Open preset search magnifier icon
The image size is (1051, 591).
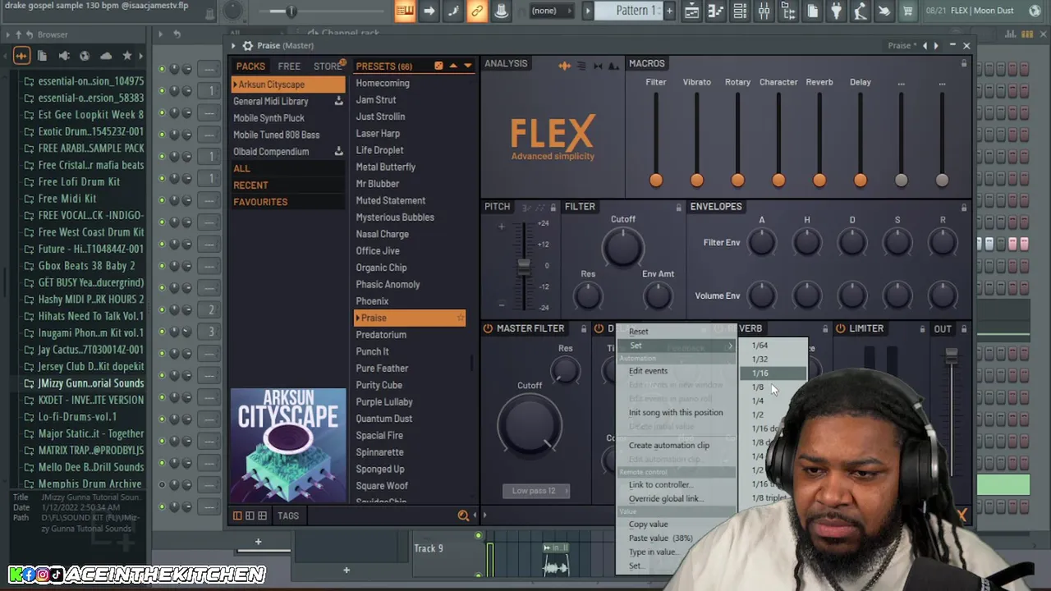(x=463, y=515)
